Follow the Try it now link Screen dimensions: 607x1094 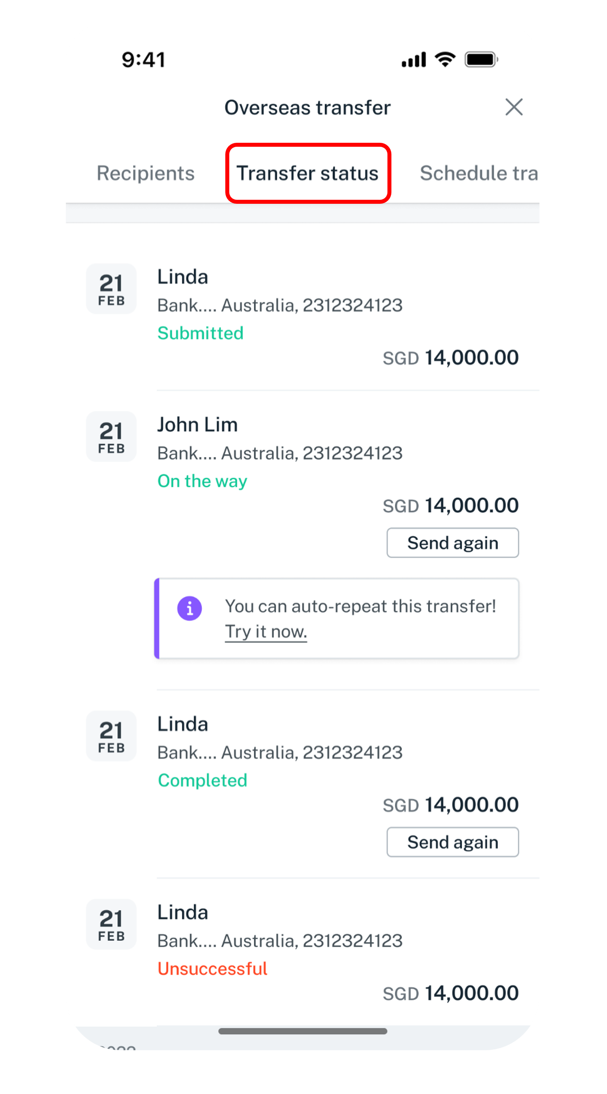tap(266, 632)
